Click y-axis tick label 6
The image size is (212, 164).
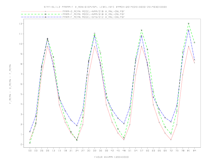(x=21, y=84)
